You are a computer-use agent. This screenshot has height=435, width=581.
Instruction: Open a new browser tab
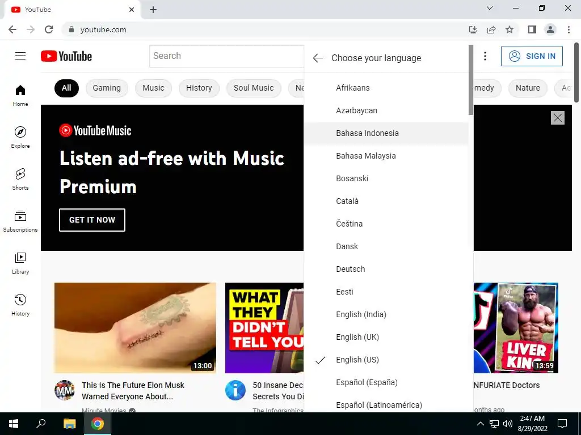pos(153,10)
